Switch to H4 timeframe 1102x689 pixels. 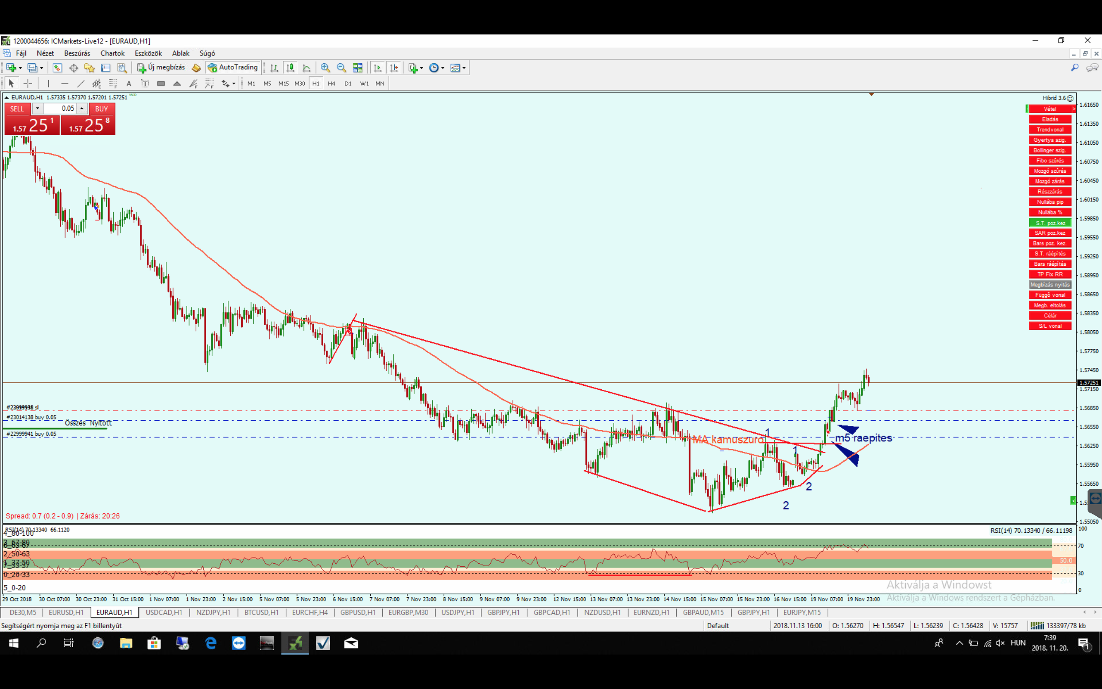[x=331, y=84]
